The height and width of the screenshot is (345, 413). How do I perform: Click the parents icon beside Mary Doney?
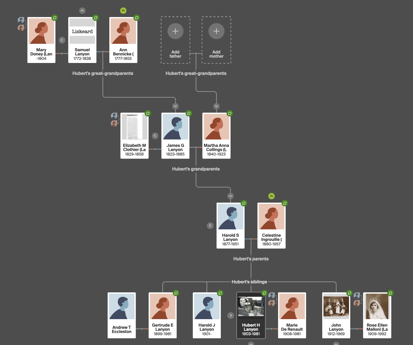pyautogui.click(x=21, y=24)
